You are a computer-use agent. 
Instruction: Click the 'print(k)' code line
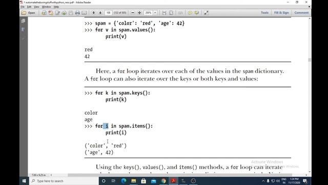pyautogui.click(x=116, y=99)
